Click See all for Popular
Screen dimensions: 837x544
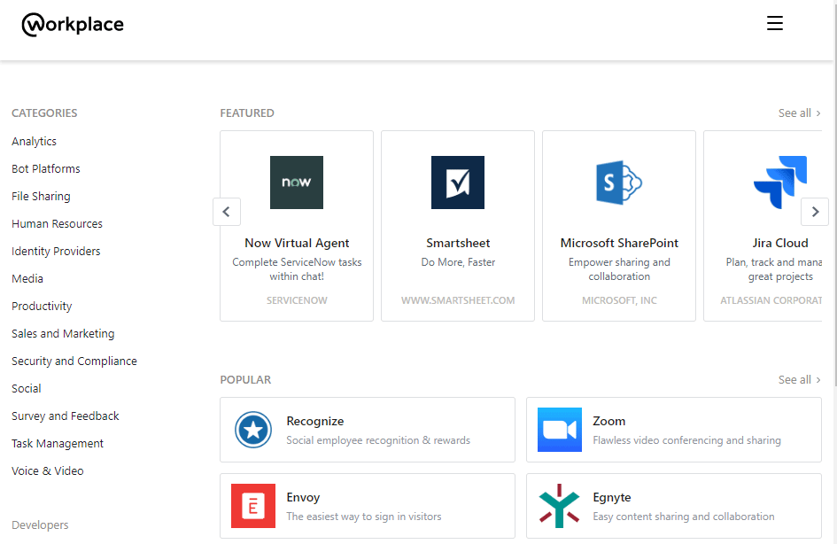click(799, 379)
